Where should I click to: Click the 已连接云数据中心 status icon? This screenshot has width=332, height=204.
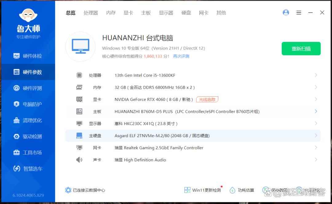[68, 190]
